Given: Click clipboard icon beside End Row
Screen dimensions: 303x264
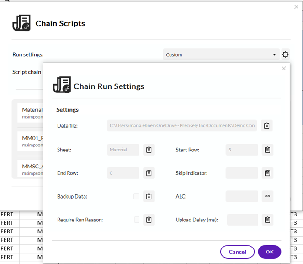Looking at the screenshot, I should point(149,173).
